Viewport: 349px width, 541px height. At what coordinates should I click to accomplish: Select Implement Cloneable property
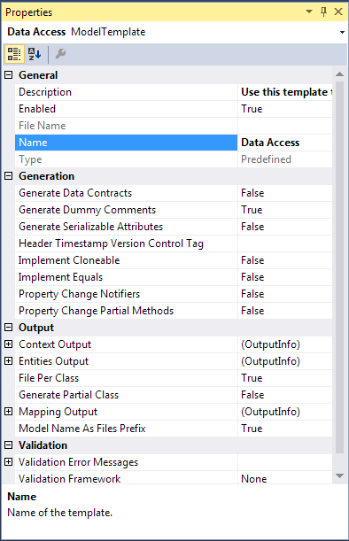pyautogui.click(x=126, y=260)
